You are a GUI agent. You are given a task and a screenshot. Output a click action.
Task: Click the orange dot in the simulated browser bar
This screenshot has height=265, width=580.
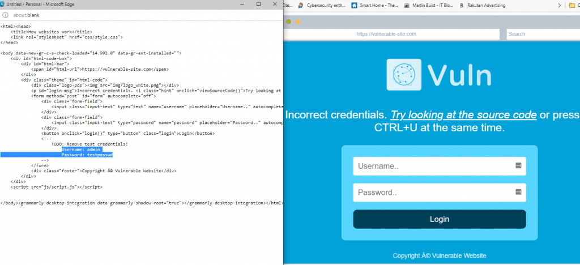tap(298, 22)
